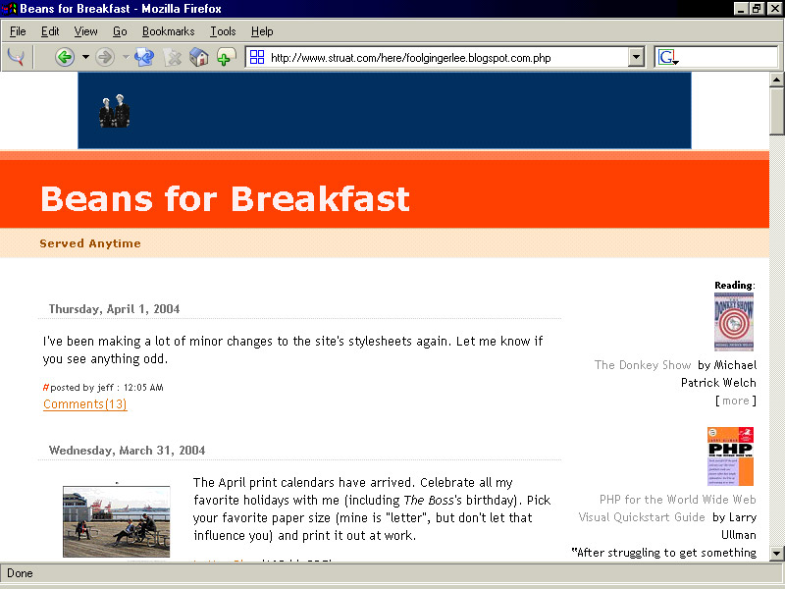This screenshot has height=589, width=785.
Task: Click the Stop loading icon
Action: 173,58
